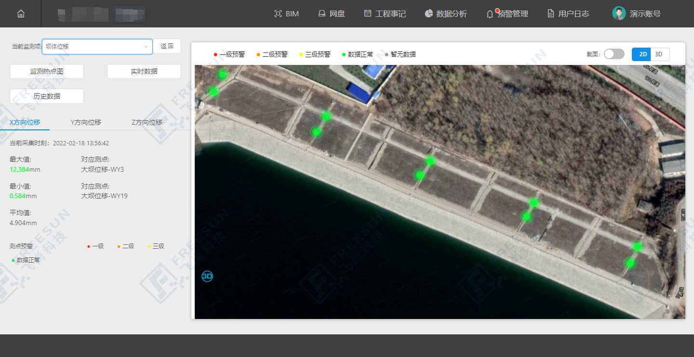This screenshot has height=357, width=694.
Task: Click the 历史数据 history data button
Action: coord(47,96)
